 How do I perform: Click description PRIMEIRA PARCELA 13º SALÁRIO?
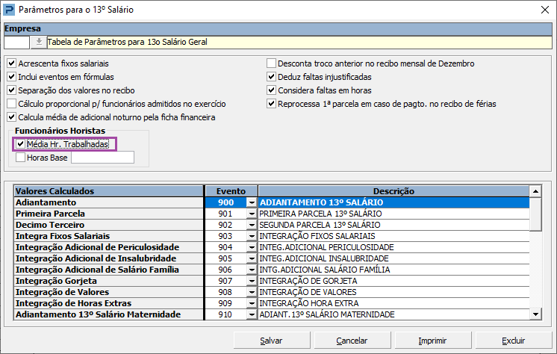[x=393, y=214]
